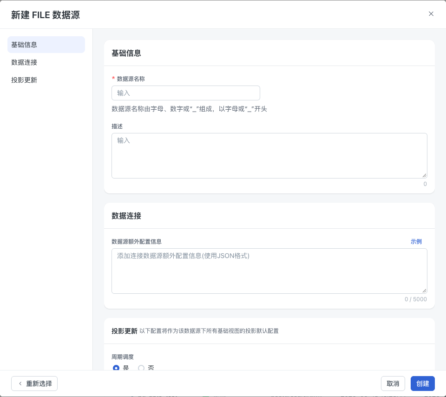The height and width of the screenshot is (397, 446).
Task: Select 投影更新 in the left sidebar
Action: 46,80
